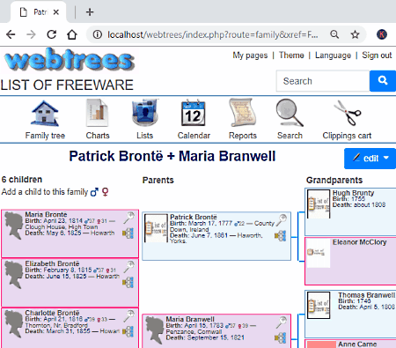
Task: Open the Reports scroll icon
Action: tap(242, 114)
